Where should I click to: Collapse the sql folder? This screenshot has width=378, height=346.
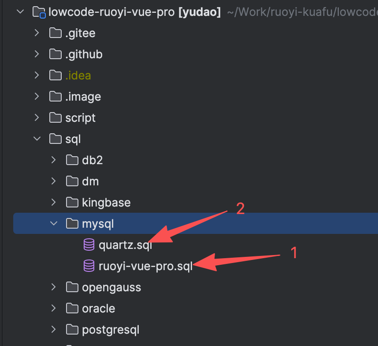pos(37,139)
